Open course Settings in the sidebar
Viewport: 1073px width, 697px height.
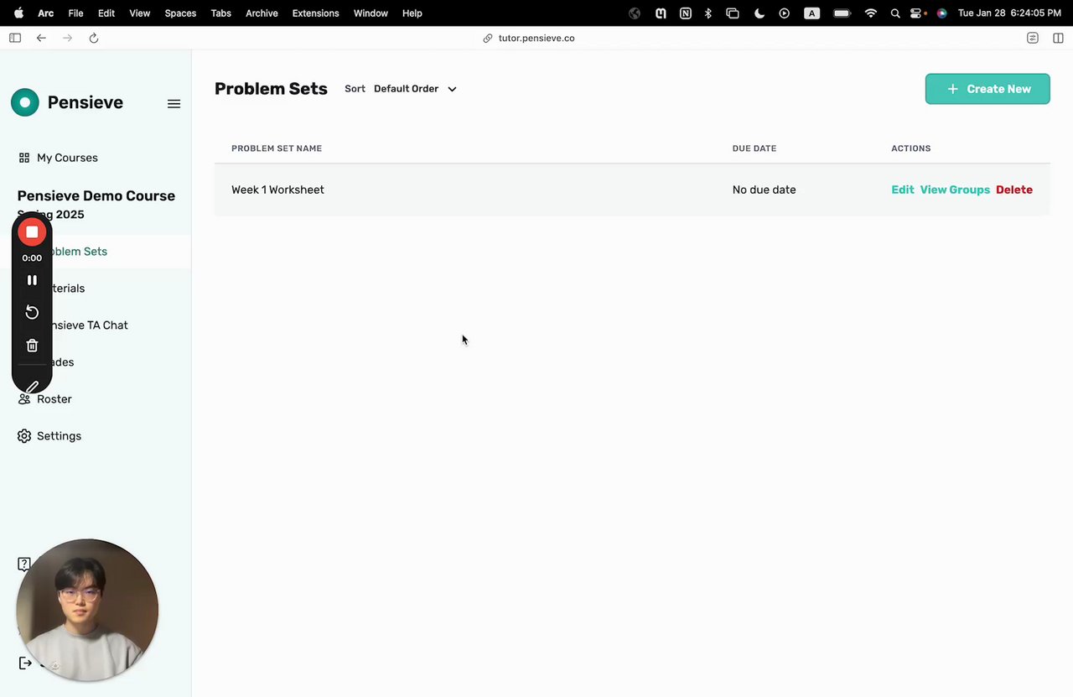(x=59, y=436)
